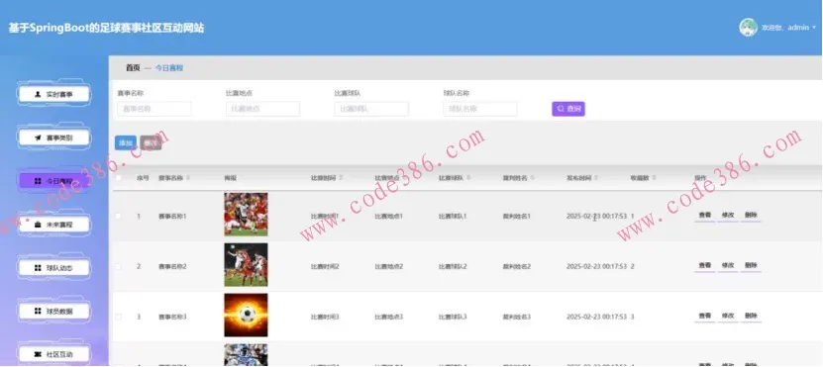Viewport: 823px width, 367px height.
Task: Open 球员数据 from the sidebar
Action: [53, 311]
